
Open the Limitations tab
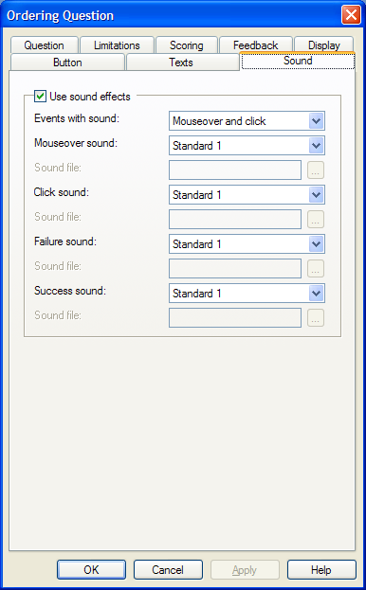[118, 45]
